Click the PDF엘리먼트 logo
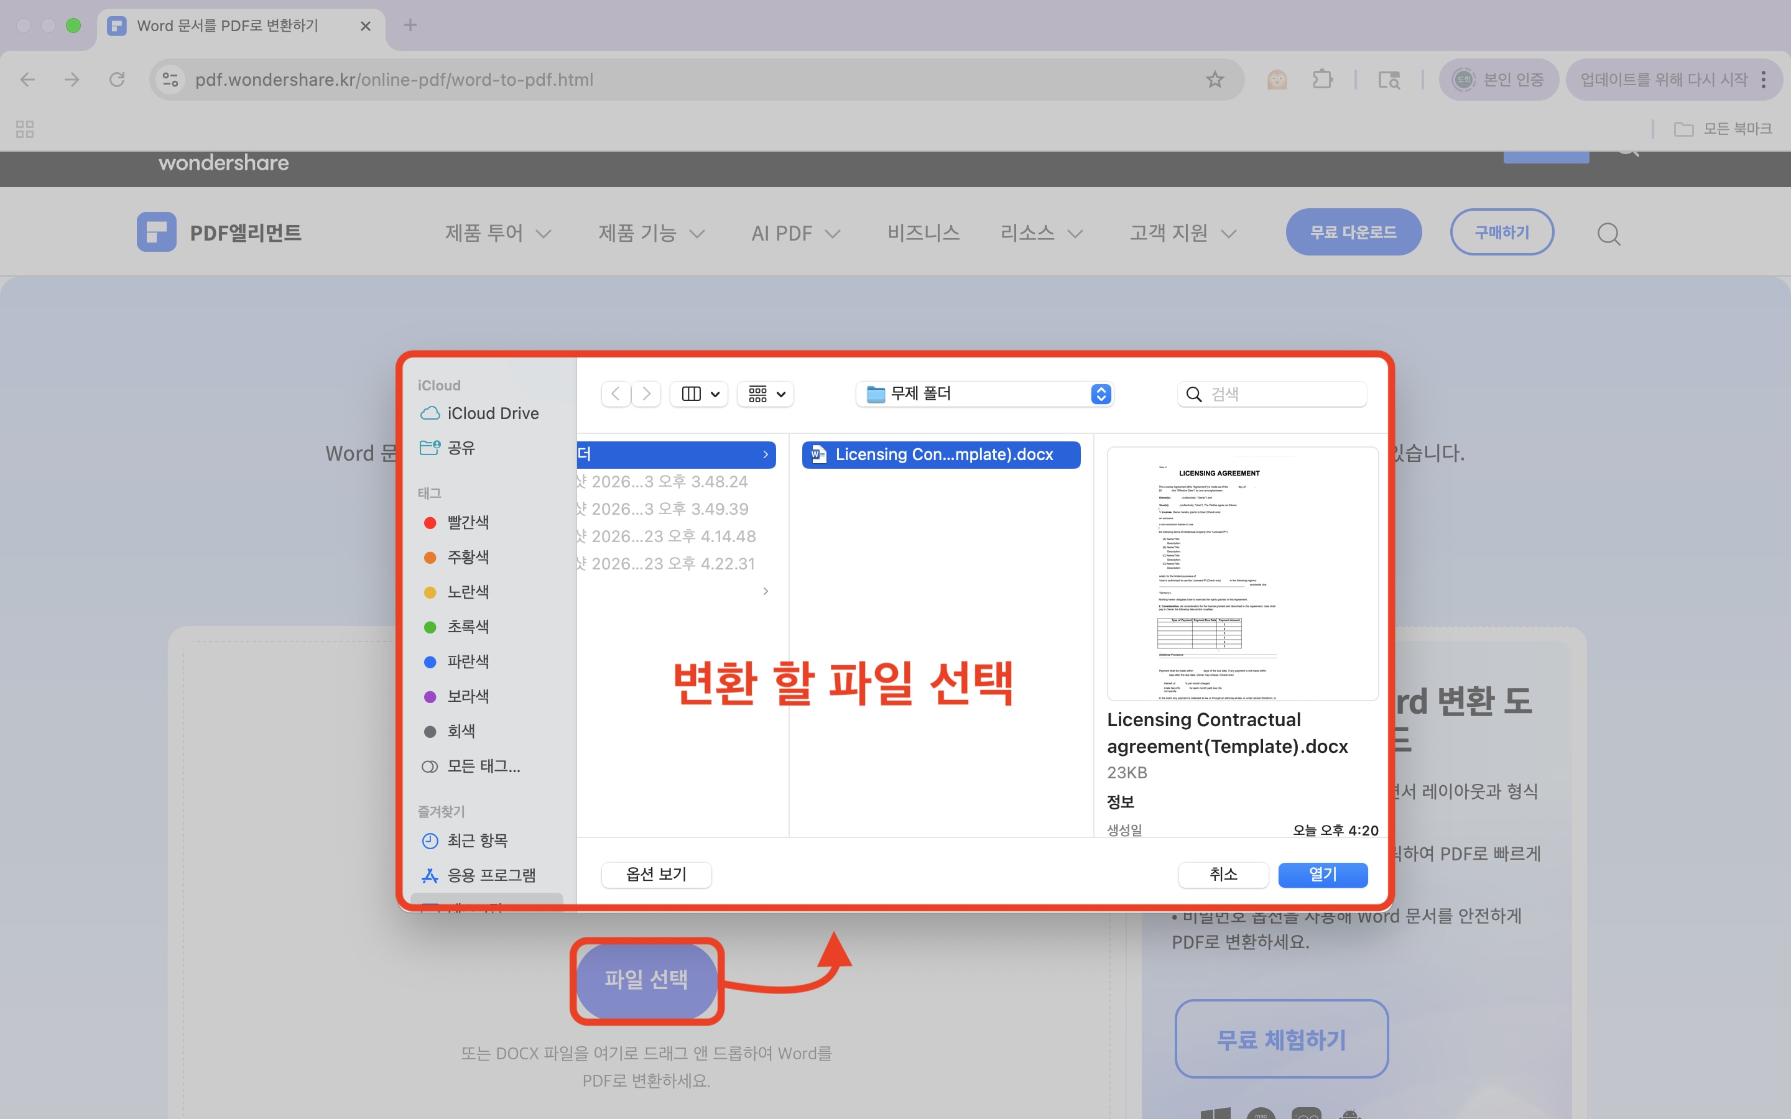 [219, 232]
